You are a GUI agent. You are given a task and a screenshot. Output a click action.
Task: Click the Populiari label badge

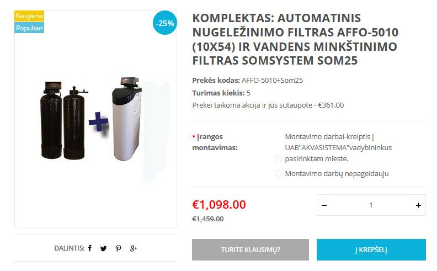(x=29, y=28)
